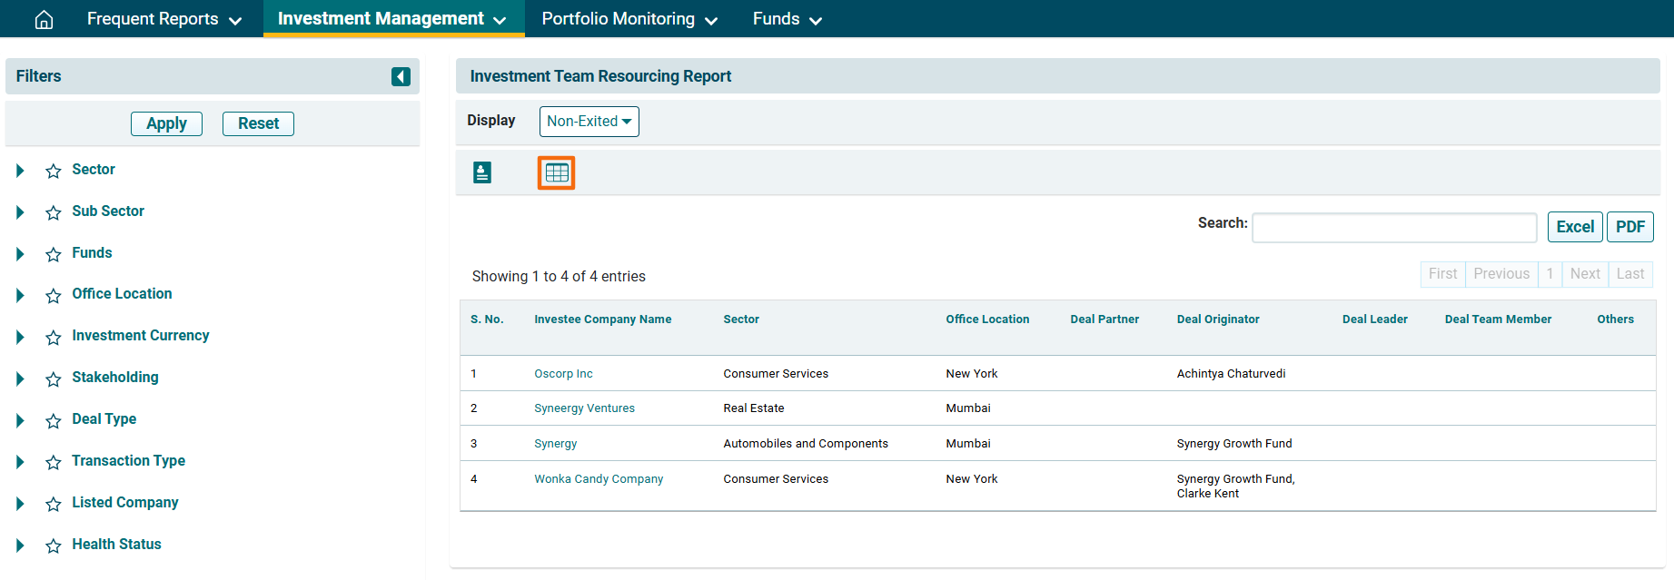This screenshot has width=1674, height=580.
Task: Collapse the Filters panel with arrow icon
Action: (401, 77)
